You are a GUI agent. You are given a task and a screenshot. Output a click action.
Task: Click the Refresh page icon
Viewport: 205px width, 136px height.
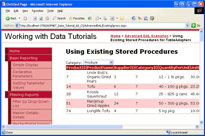click(41, 18)
